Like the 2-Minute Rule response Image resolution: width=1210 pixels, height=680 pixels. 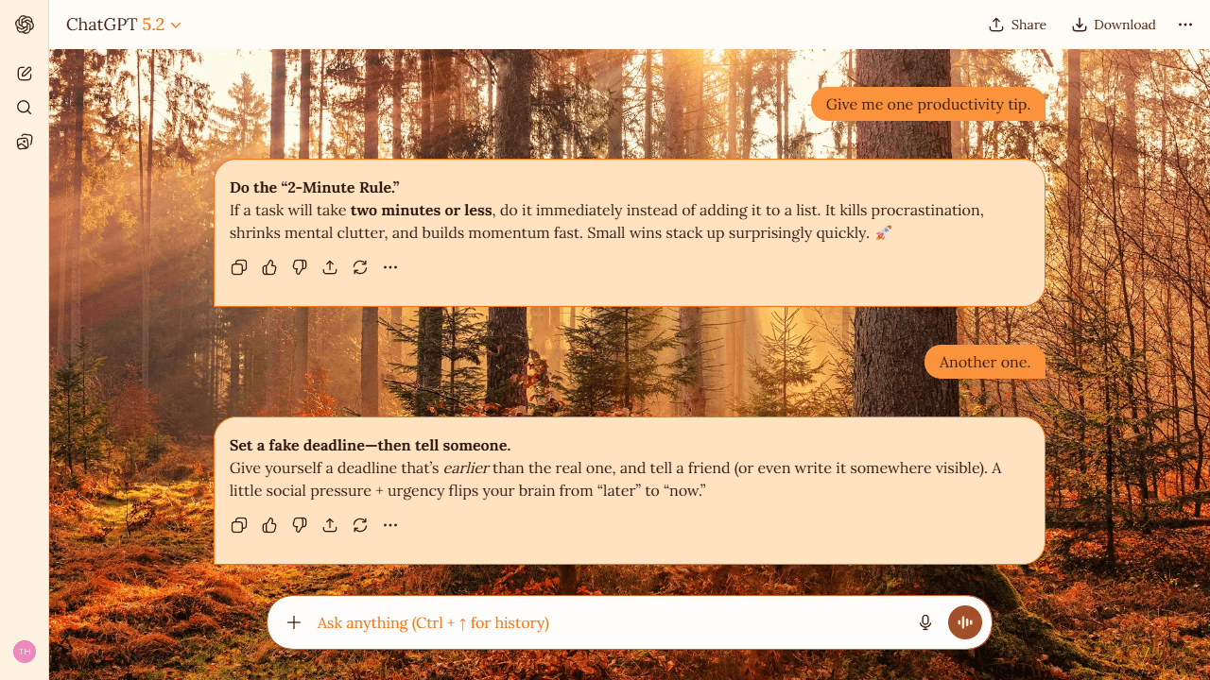pyautogui.click(x=269, y=267)
